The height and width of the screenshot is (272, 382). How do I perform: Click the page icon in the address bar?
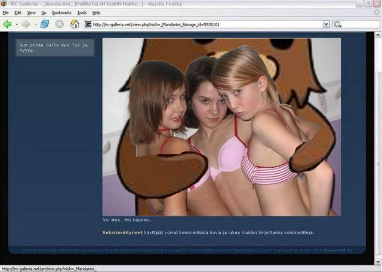pyautogui.click(x=88, y=24)
